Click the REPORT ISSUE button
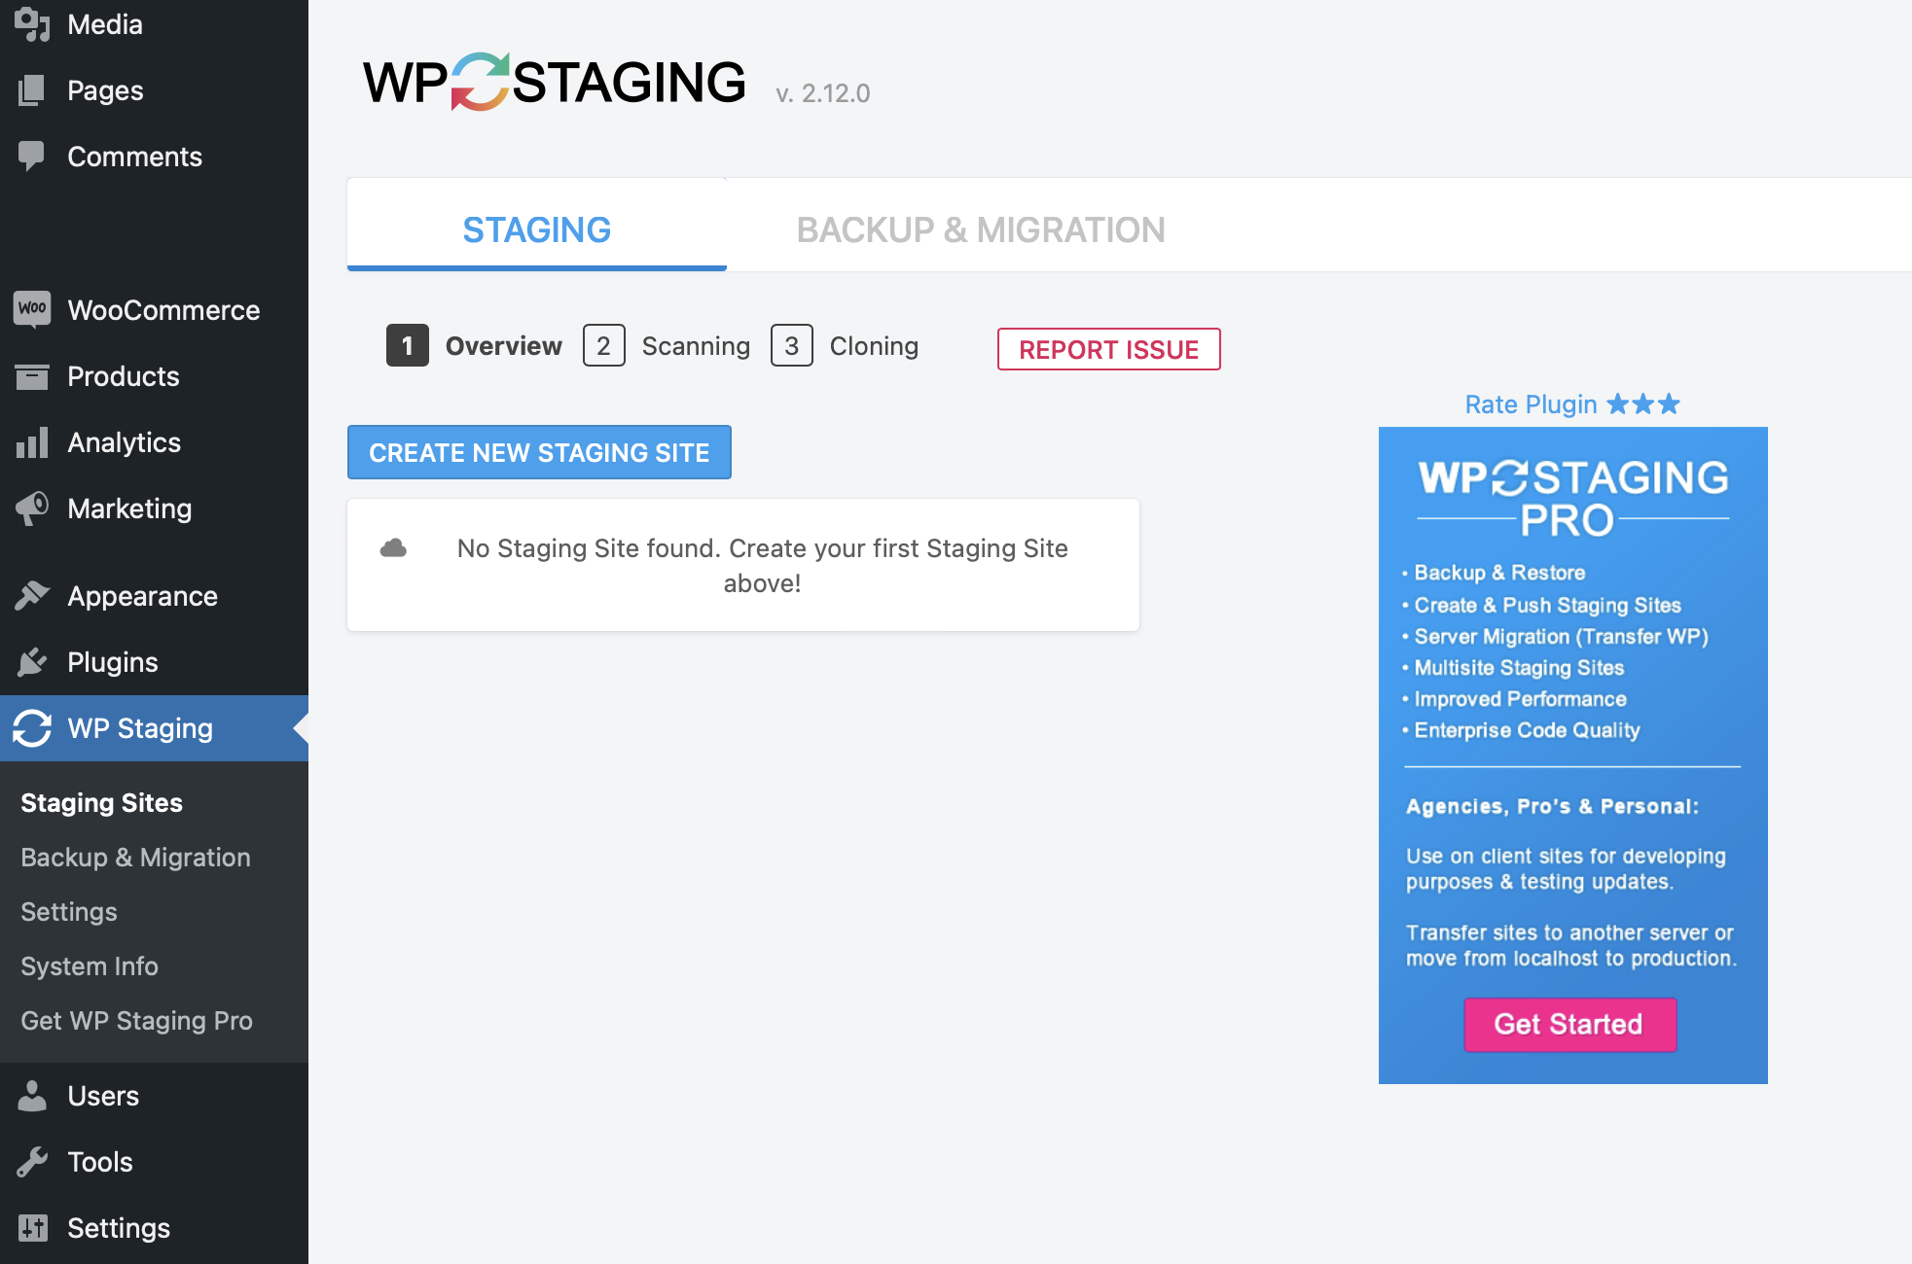1912x1264 pixels. pos(1107,348)
